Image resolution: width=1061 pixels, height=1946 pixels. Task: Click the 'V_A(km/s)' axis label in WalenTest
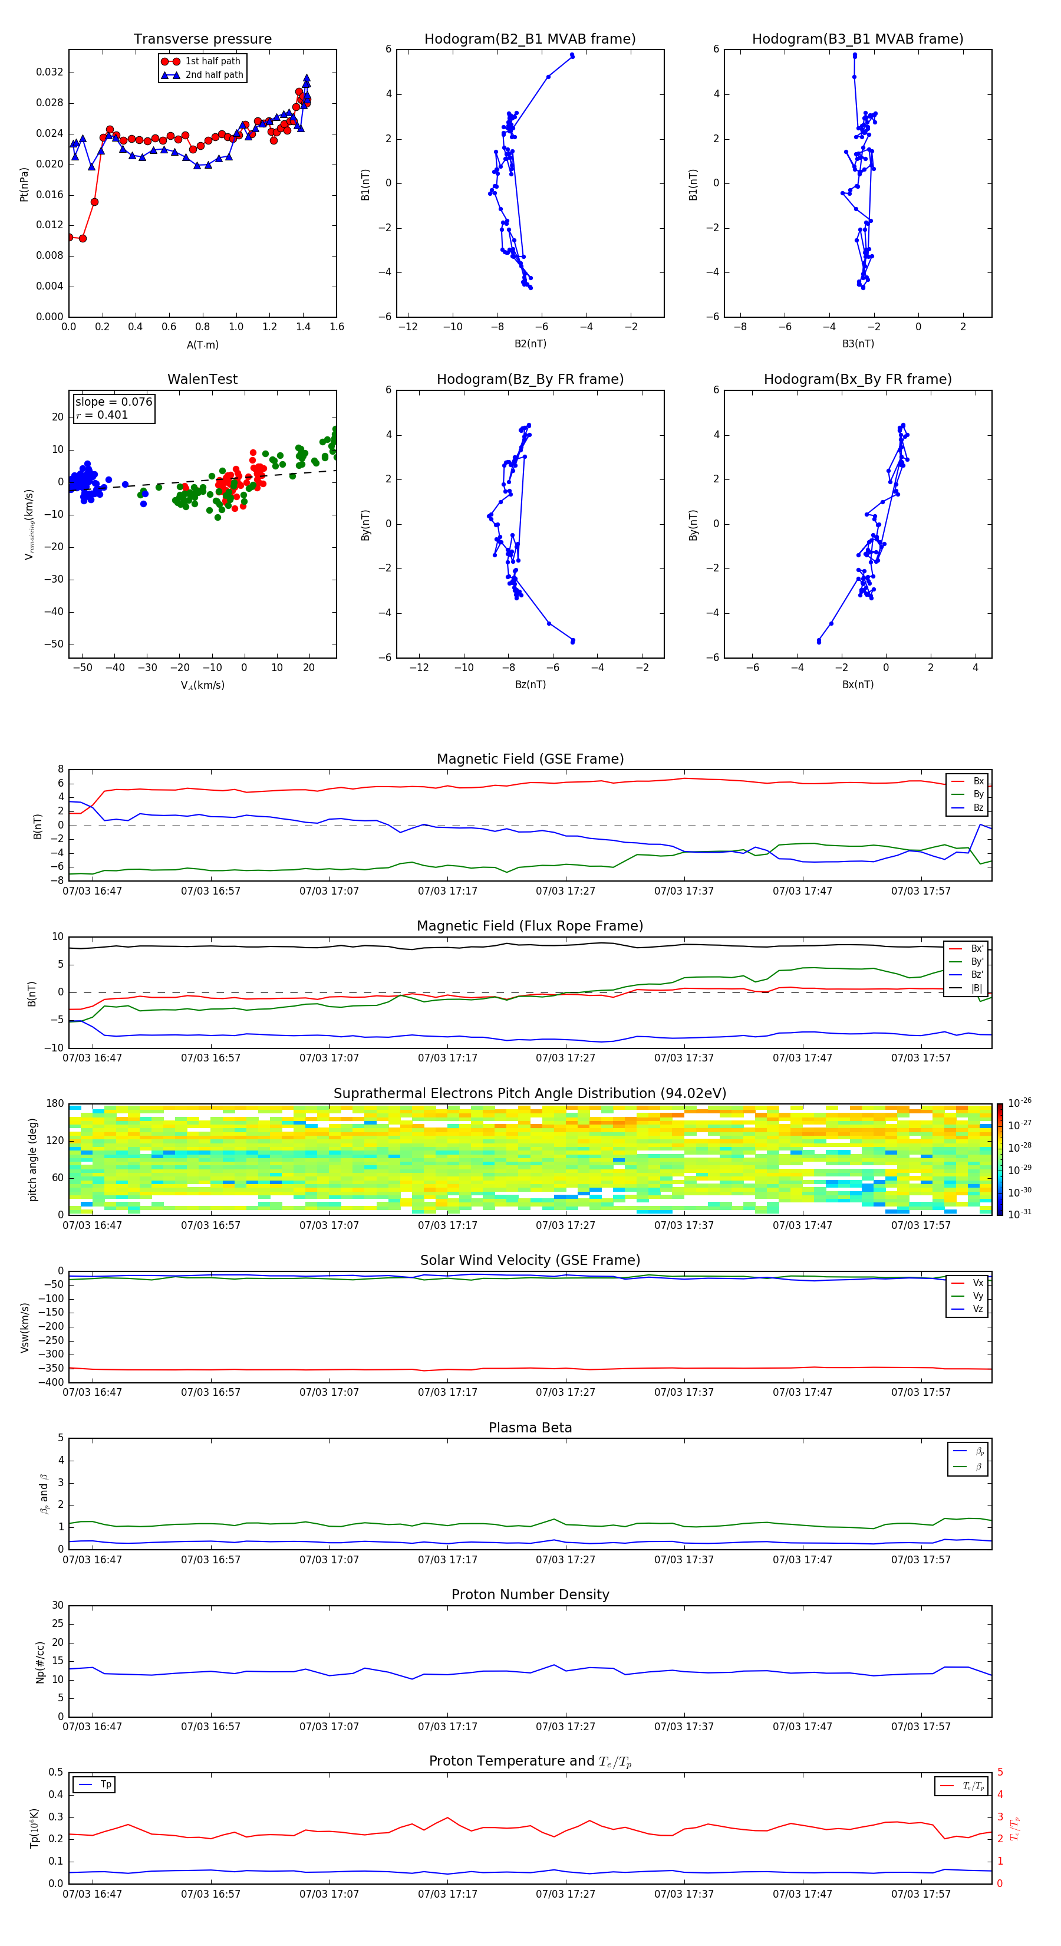pyautogui.click(x=202, y=685)
